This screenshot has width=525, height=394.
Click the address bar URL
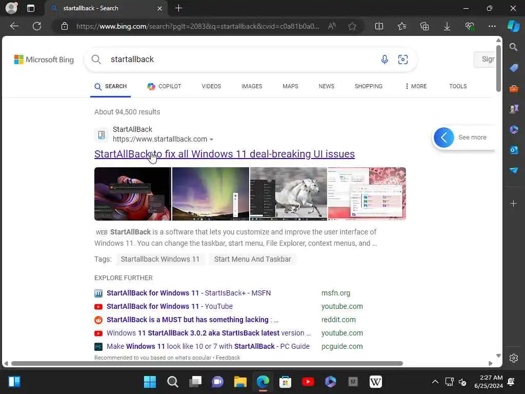pyautogui.click(x=197, y=26)
